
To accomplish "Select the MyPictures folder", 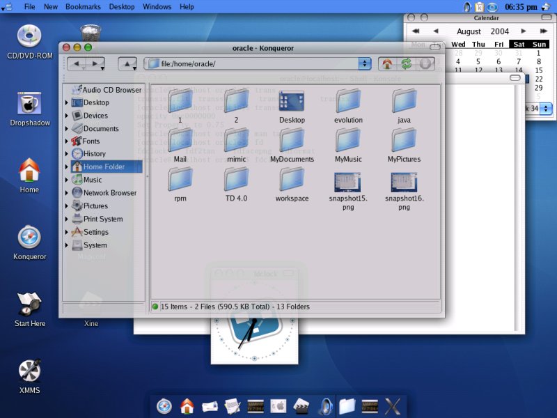I will 404,145.
